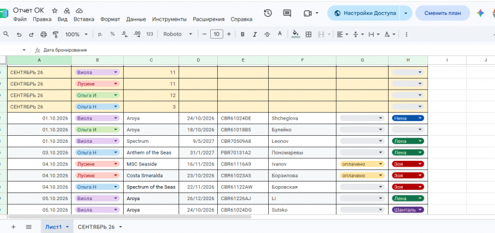Open the Gemini sparkle icon

[x=480, y=13]
